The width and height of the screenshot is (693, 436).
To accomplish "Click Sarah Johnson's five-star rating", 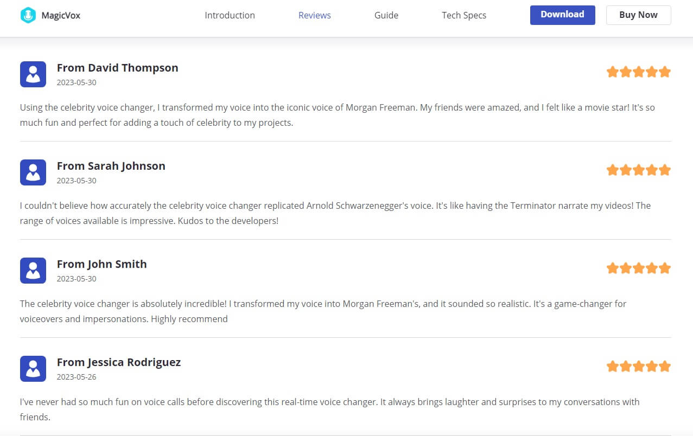I will coord(638,170).
